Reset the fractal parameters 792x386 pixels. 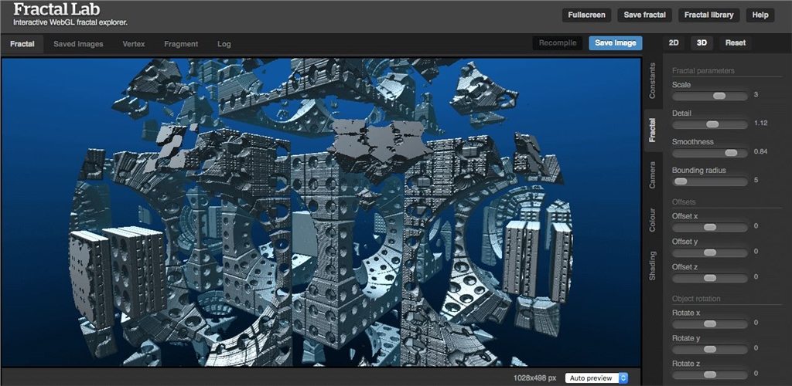736,43
